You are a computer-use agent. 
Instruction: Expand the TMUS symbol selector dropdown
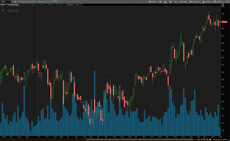pos(12,2)
